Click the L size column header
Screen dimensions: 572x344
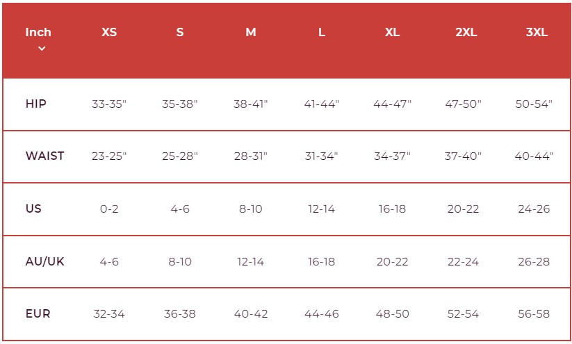(322, 32)
